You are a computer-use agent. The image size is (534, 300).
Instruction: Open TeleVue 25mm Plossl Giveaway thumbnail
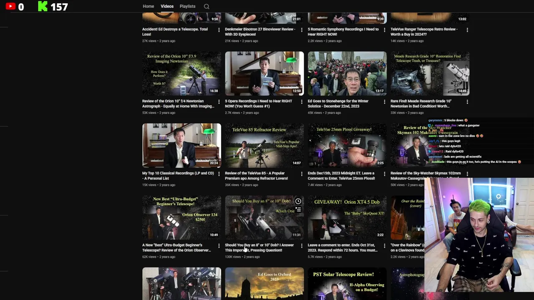coord(347,145)
